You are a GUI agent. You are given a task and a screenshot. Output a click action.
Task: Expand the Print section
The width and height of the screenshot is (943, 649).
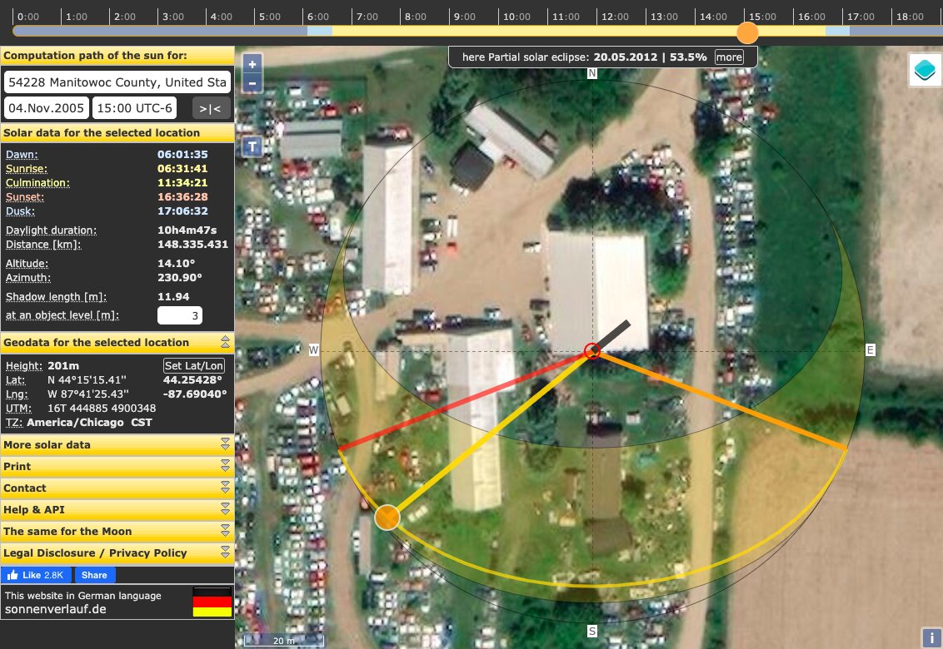[x=117, y=466]
